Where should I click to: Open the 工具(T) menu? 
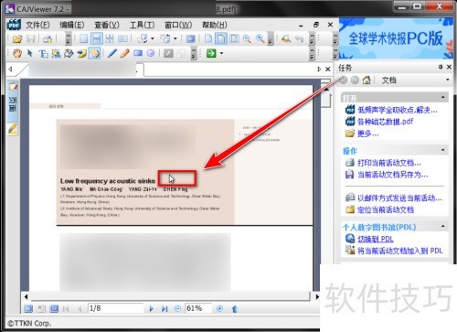point(142,25)
